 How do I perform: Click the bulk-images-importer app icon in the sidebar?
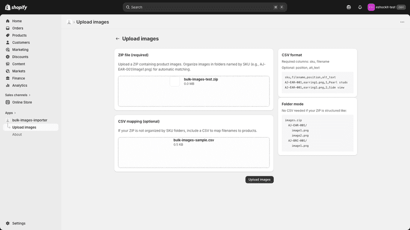tap(7, 120)
